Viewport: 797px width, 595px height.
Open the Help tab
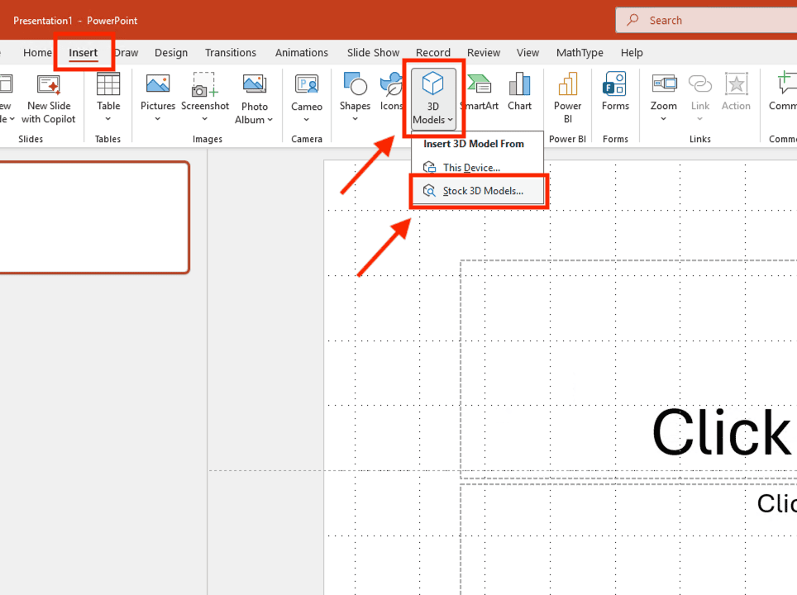tap(632, 52)
